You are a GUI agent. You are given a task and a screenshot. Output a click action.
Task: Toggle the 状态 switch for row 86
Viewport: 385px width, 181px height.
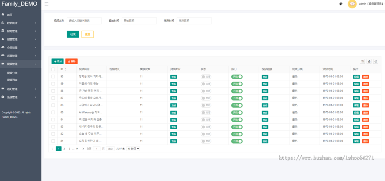pos(206,105)
